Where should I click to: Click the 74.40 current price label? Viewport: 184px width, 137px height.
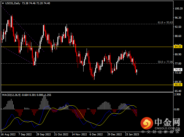[x=178, y=70]
